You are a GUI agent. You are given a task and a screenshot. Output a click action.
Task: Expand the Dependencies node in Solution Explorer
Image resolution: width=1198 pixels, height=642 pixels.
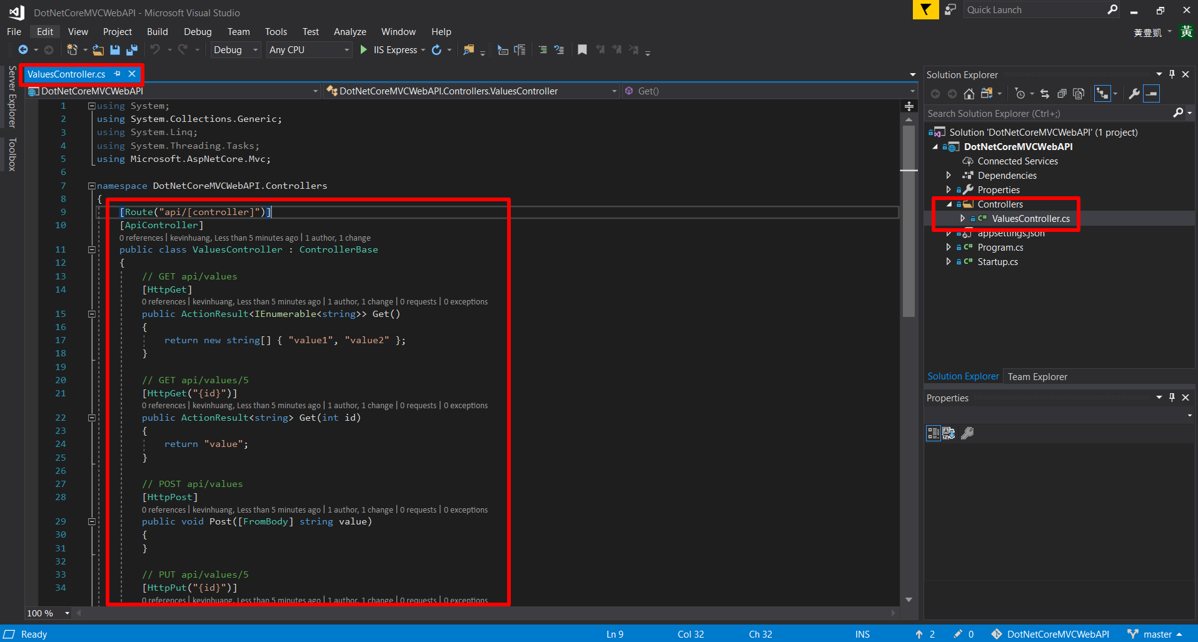point(949,176)
